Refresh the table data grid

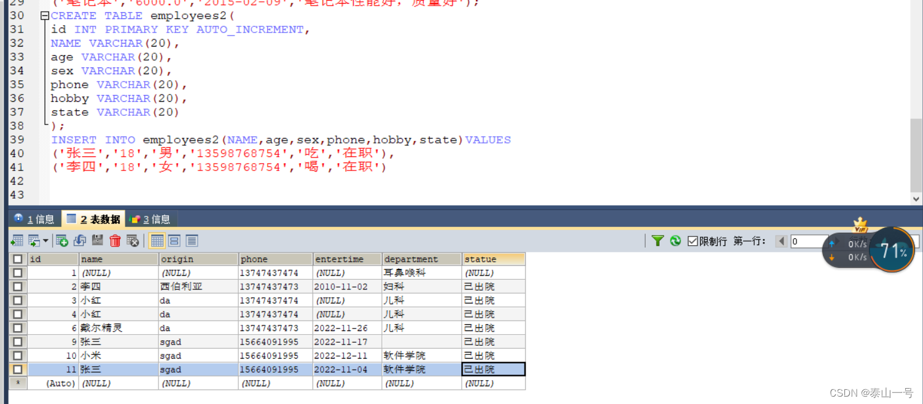(x=676, y=240)
